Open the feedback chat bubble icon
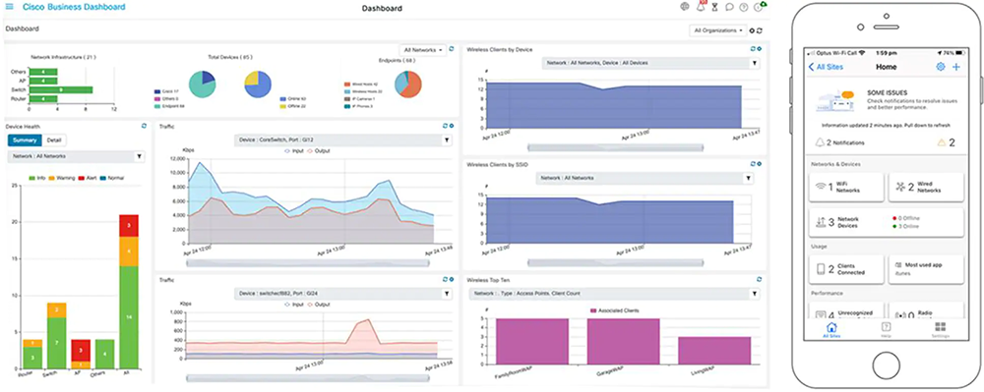 point(729,8)
